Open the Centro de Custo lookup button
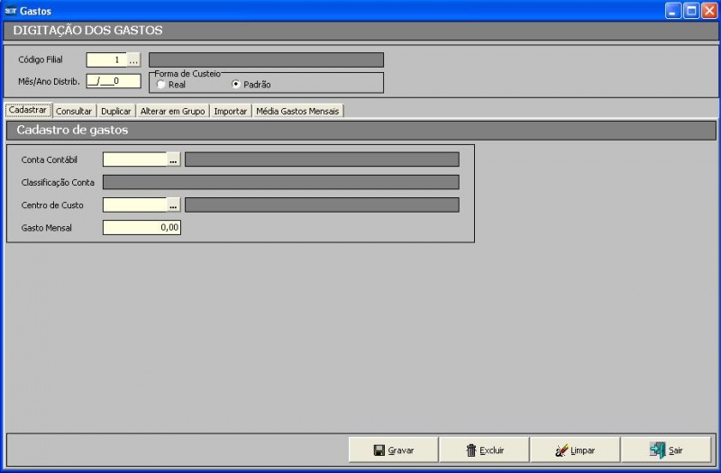Viewport: 721px width, 473px height. 173,205
